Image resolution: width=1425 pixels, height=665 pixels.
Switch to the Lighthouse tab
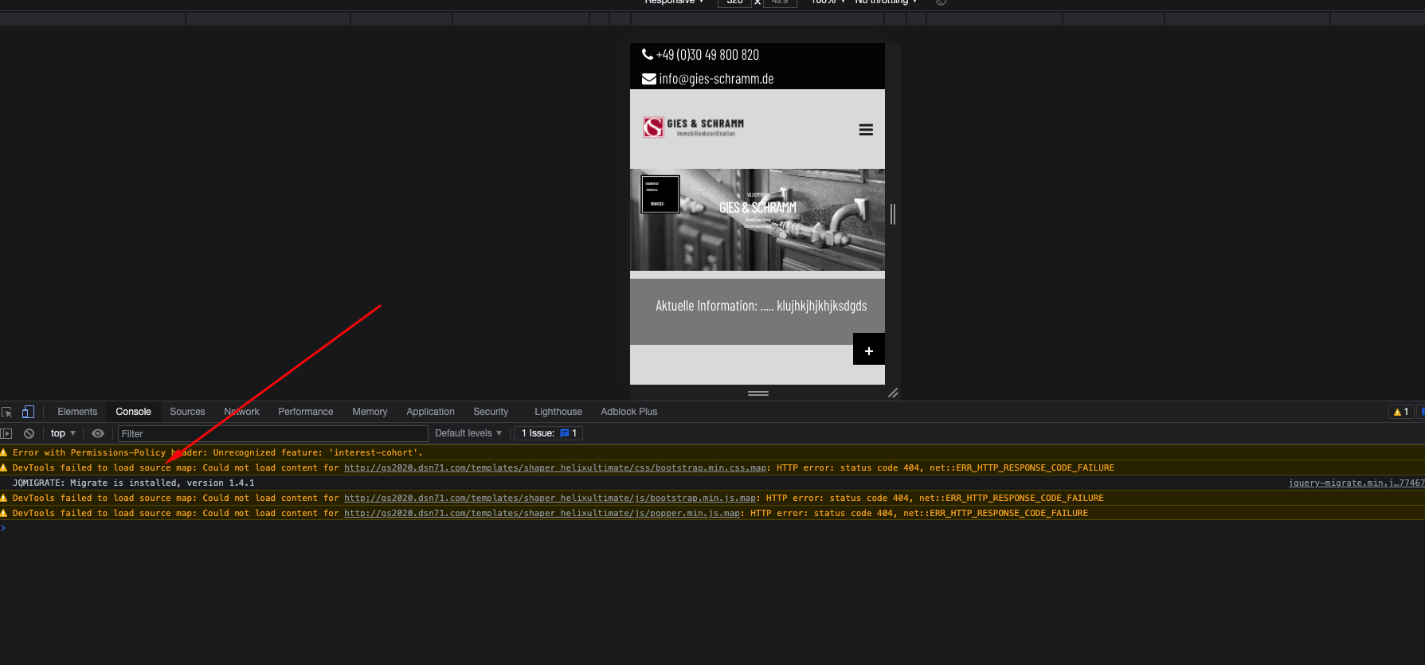pyautogui.click(x=558, y=412)
